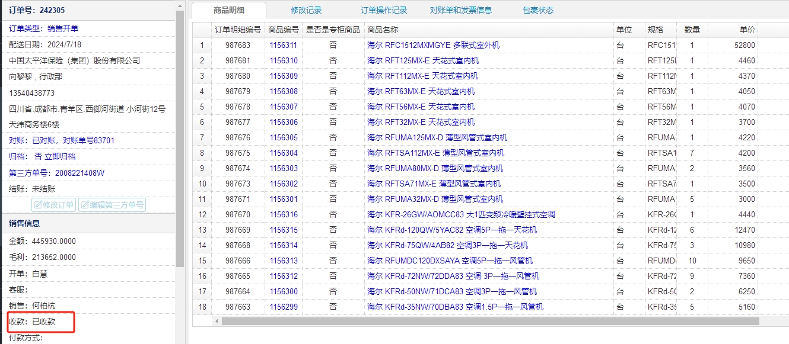Open product number 1156305
Image resolution: width=789 pixels, height=344 pixels.
284,137
